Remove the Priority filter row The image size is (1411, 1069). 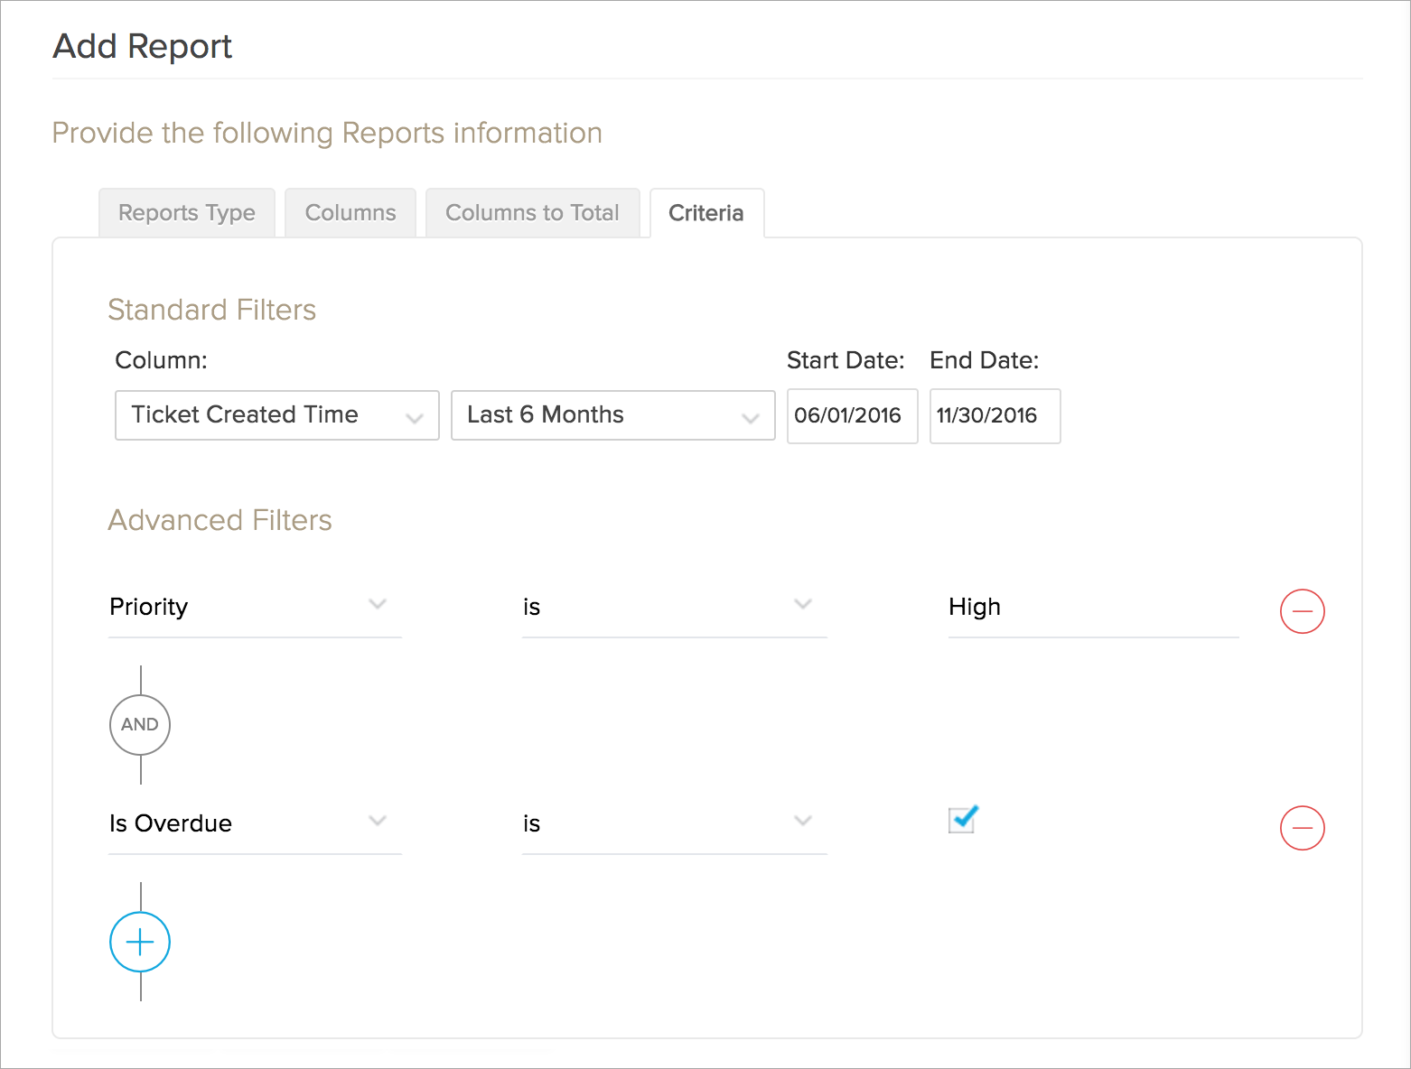(1302, 611)
